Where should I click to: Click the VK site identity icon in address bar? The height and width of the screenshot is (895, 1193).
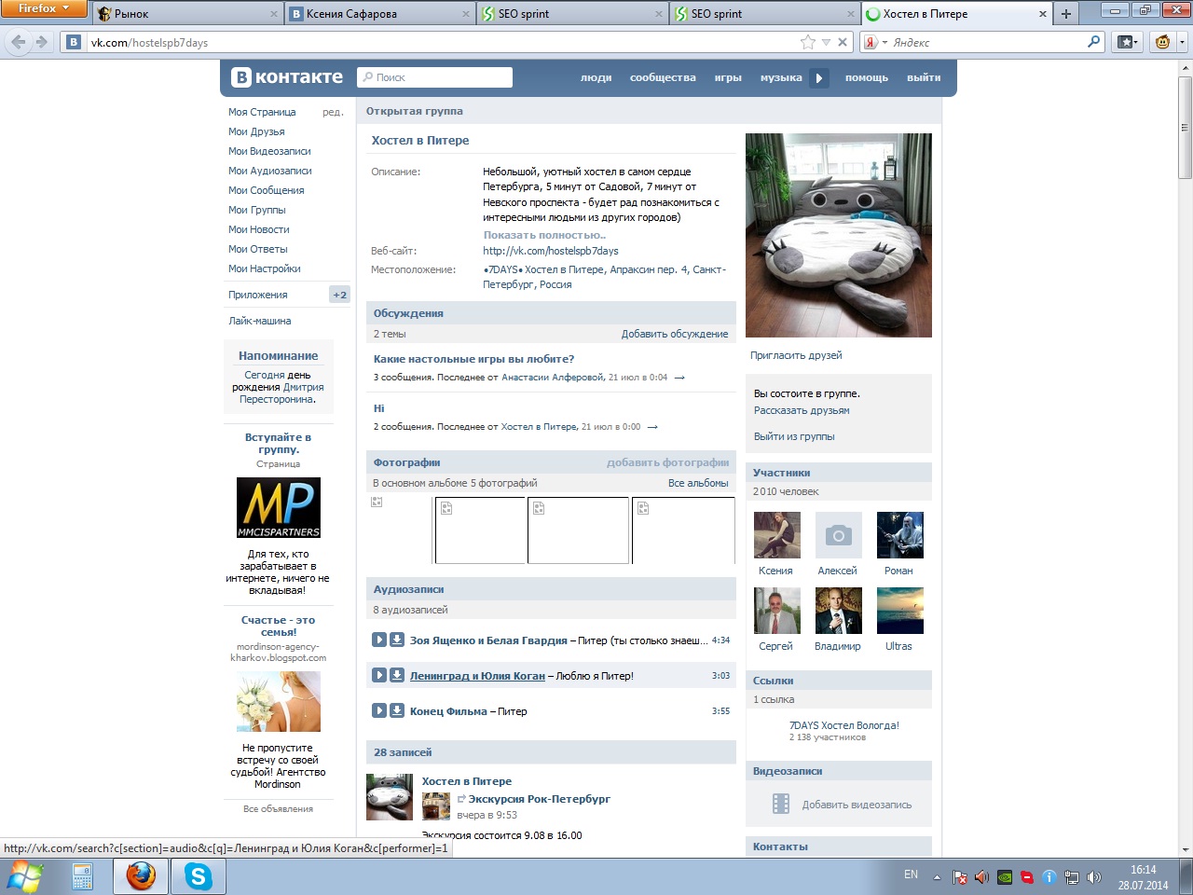[74, 42]
